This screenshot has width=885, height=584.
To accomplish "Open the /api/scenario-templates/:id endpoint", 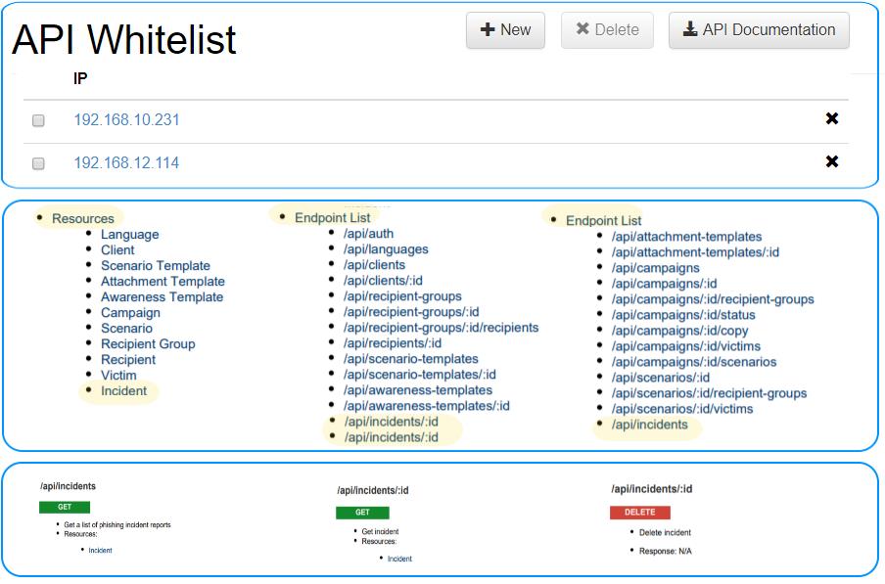I will pos(420,375).
